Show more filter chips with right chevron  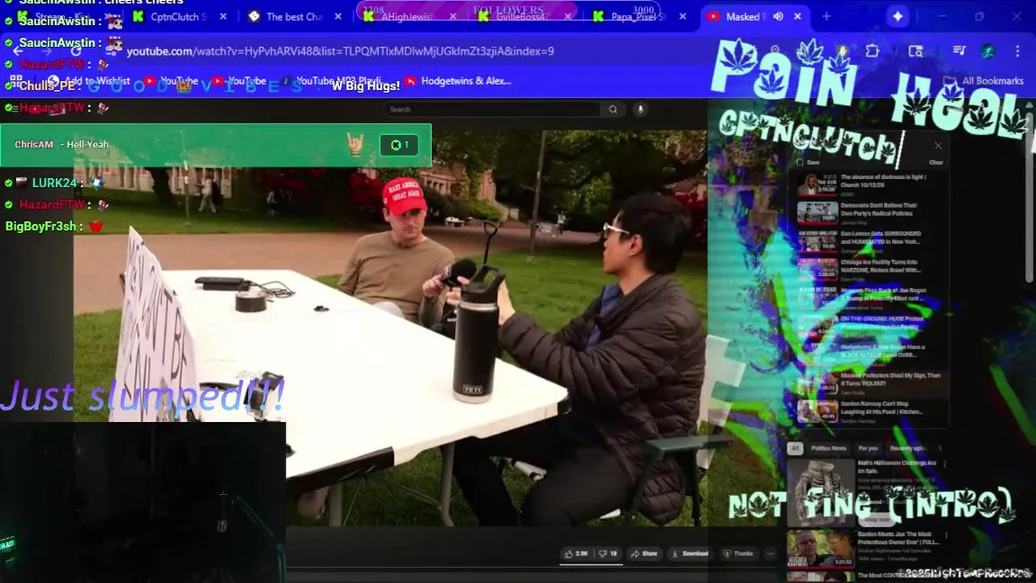(x=939, y=448)
